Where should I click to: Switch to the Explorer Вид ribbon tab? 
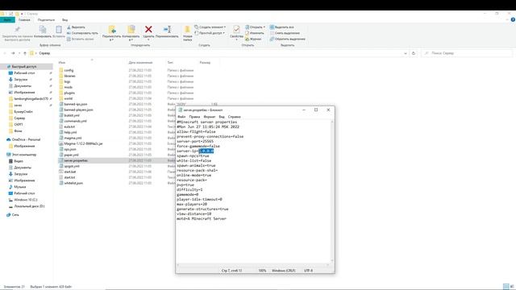pos(64,20)
